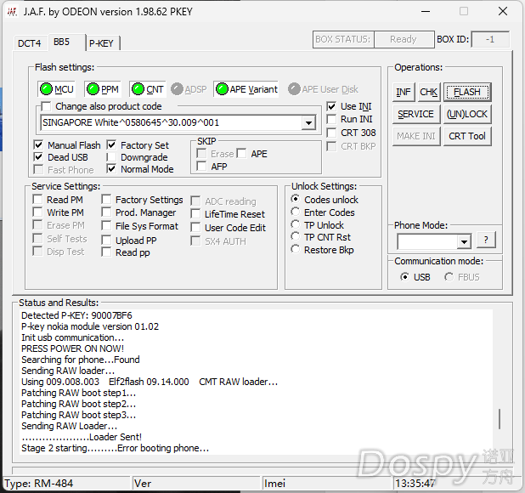Select the Restore Bkp radio option
The image size is (525, 493).
(296, 250)
